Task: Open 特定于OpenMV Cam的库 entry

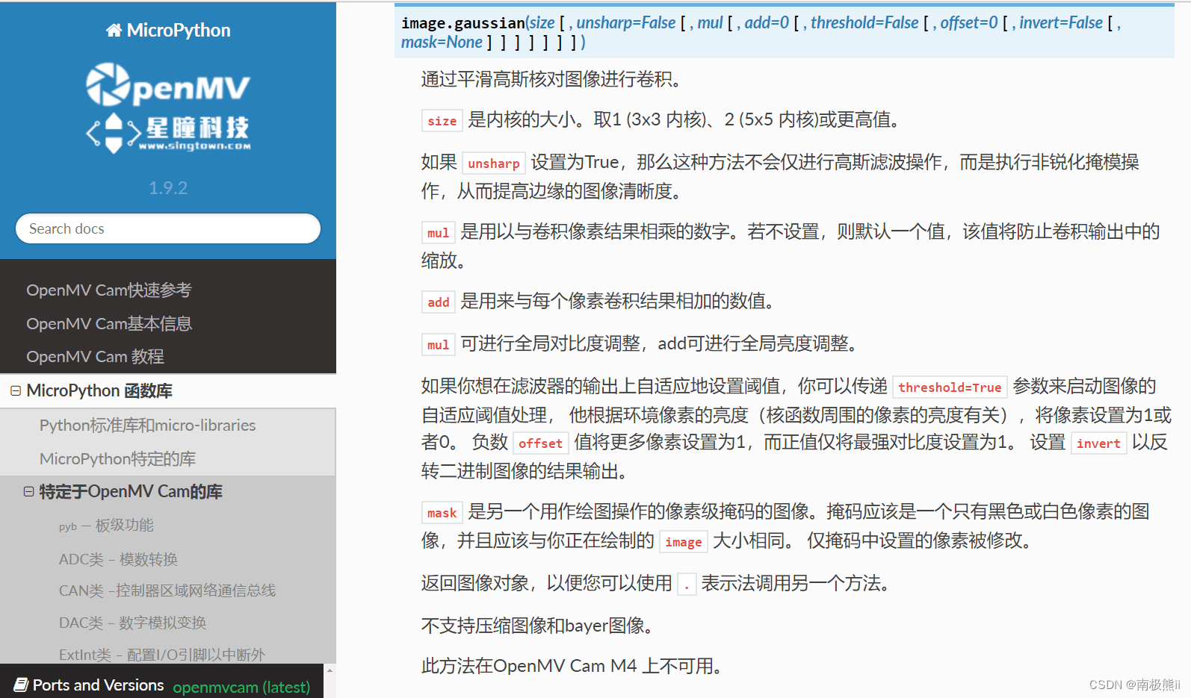Action: click(131, 491)
